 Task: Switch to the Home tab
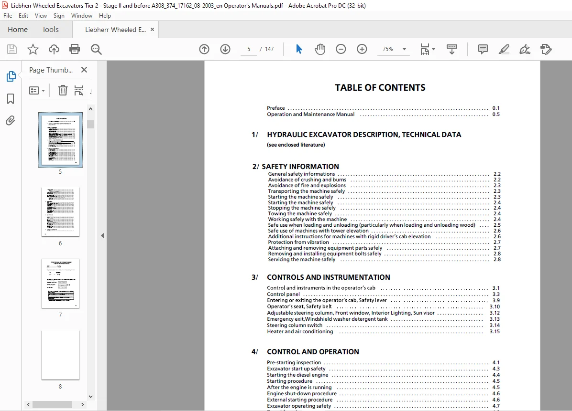(x=18, y=30)
